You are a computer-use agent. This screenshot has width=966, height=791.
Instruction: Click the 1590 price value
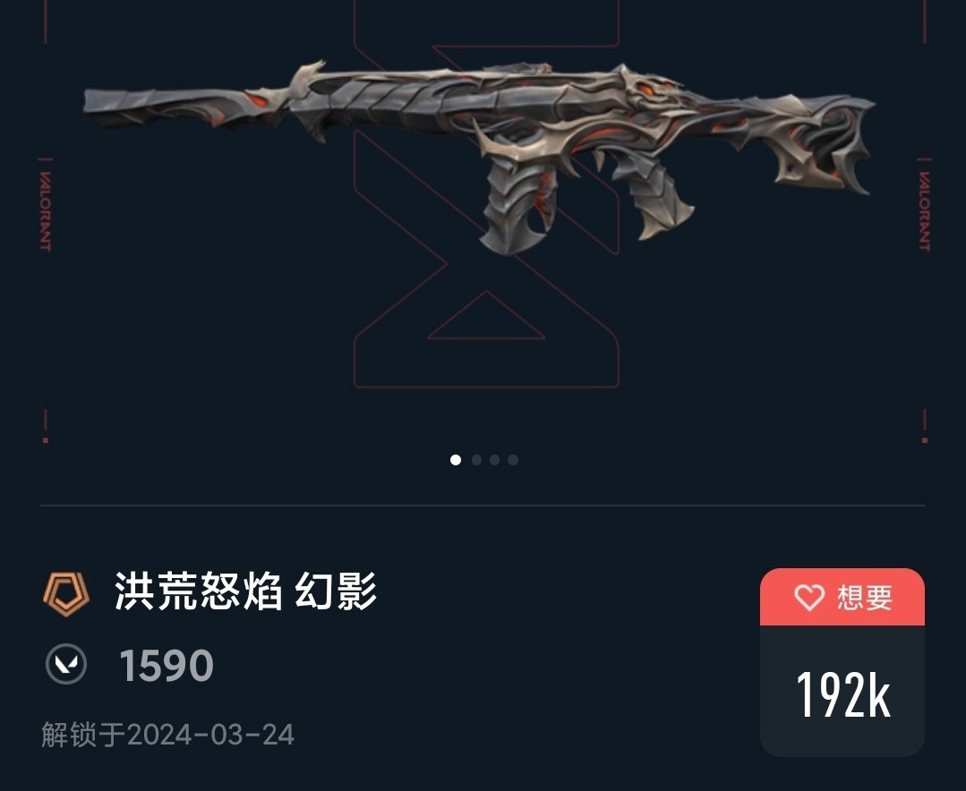coord(167,665)
